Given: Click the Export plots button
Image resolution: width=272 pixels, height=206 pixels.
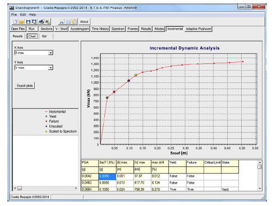Looking at the screenshot, I should coord(25,86).
